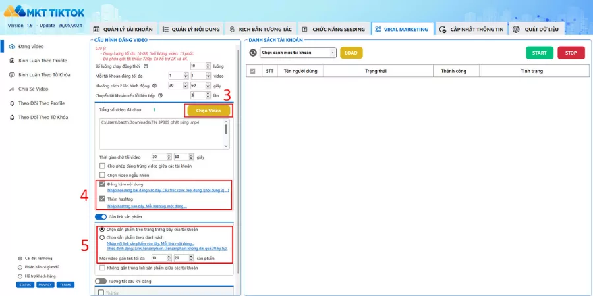Image resolution: width=593 pixels, height=296 pixels.
Task: Click the Theo Dõi Theo Từ Khóa bell icon
Action: 12,118
